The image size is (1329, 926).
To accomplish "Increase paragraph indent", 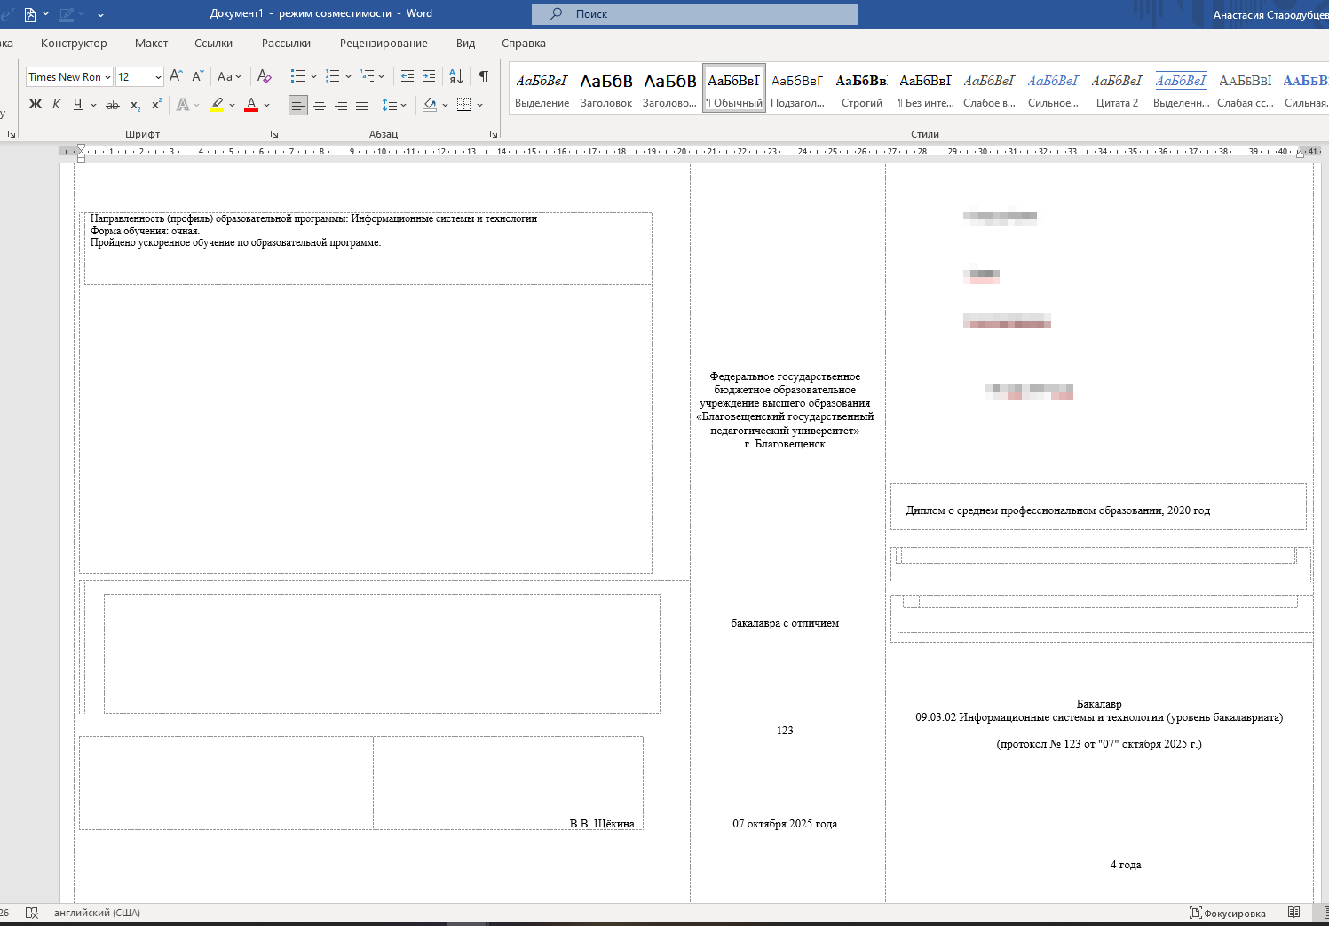I will point(429,76).
